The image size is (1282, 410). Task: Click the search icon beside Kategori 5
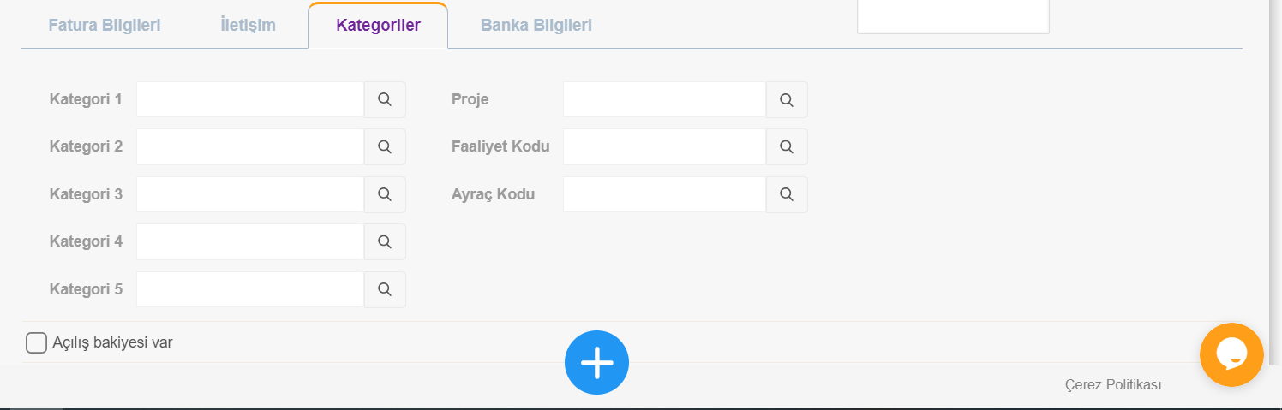tap(385, 289)
